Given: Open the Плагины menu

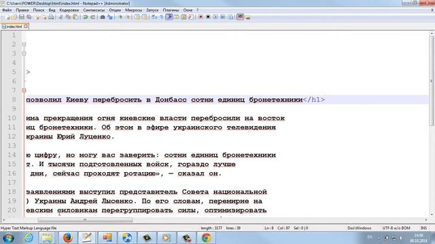Looking at the screenshot, I should click(x=171, y=10).
